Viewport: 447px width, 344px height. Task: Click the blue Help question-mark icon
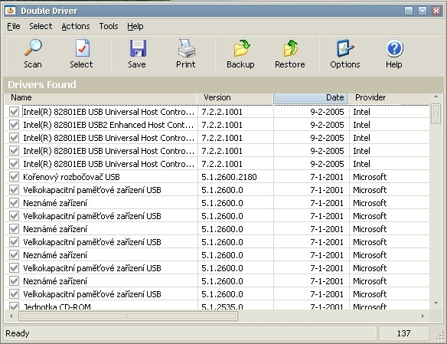tap(394, 48)
